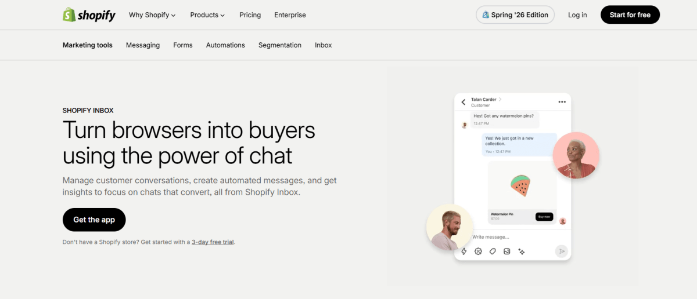
Task: Click the back arrow in chat mockup
Action: pos(464,102)
